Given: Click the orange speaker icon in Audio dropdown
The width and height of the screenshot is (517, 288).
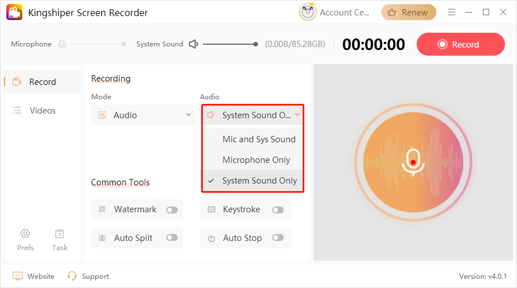Looking at the screenshot, I should coord(211,115).
